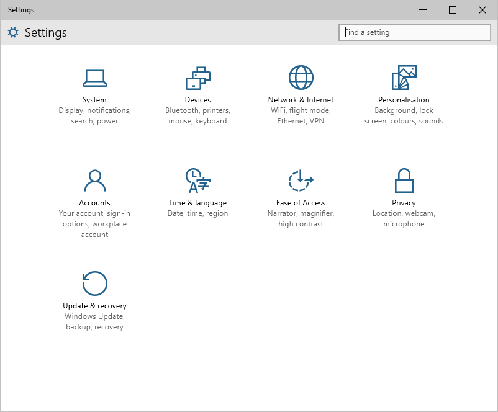This screenshot has height=412, width=498.
Task: Select the System category title
Action: (94, 100)
